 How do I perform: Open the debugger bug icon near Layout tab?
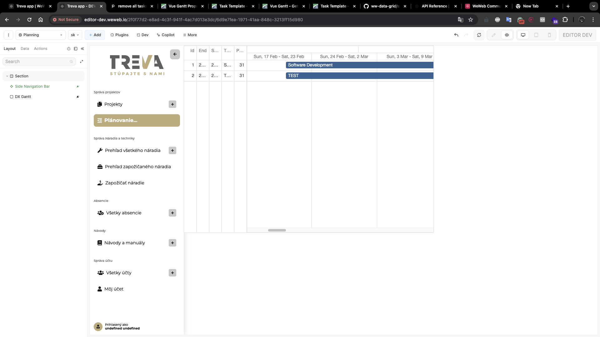(x=69, y=49)
